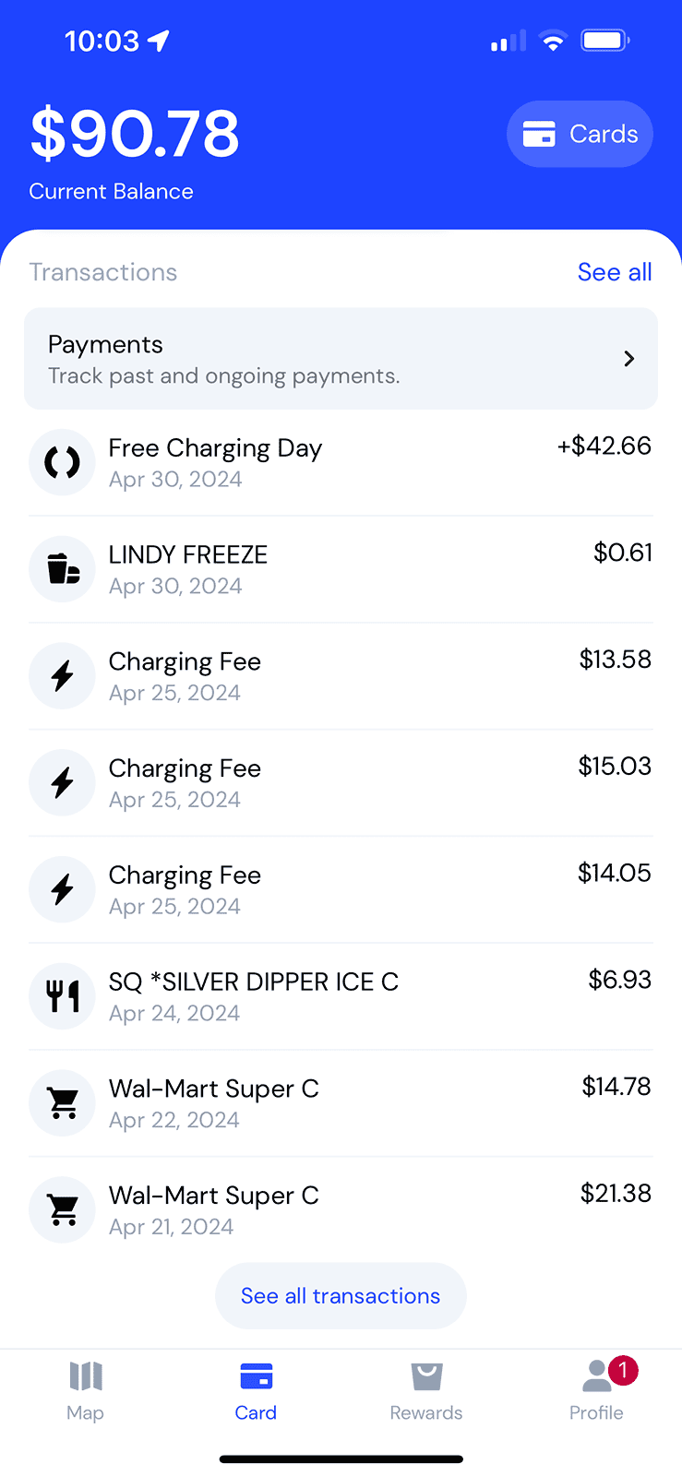Tap the fork and knife restaurant icon
682x1476 pixels.
pyautogui.click(x=62, y=996)
